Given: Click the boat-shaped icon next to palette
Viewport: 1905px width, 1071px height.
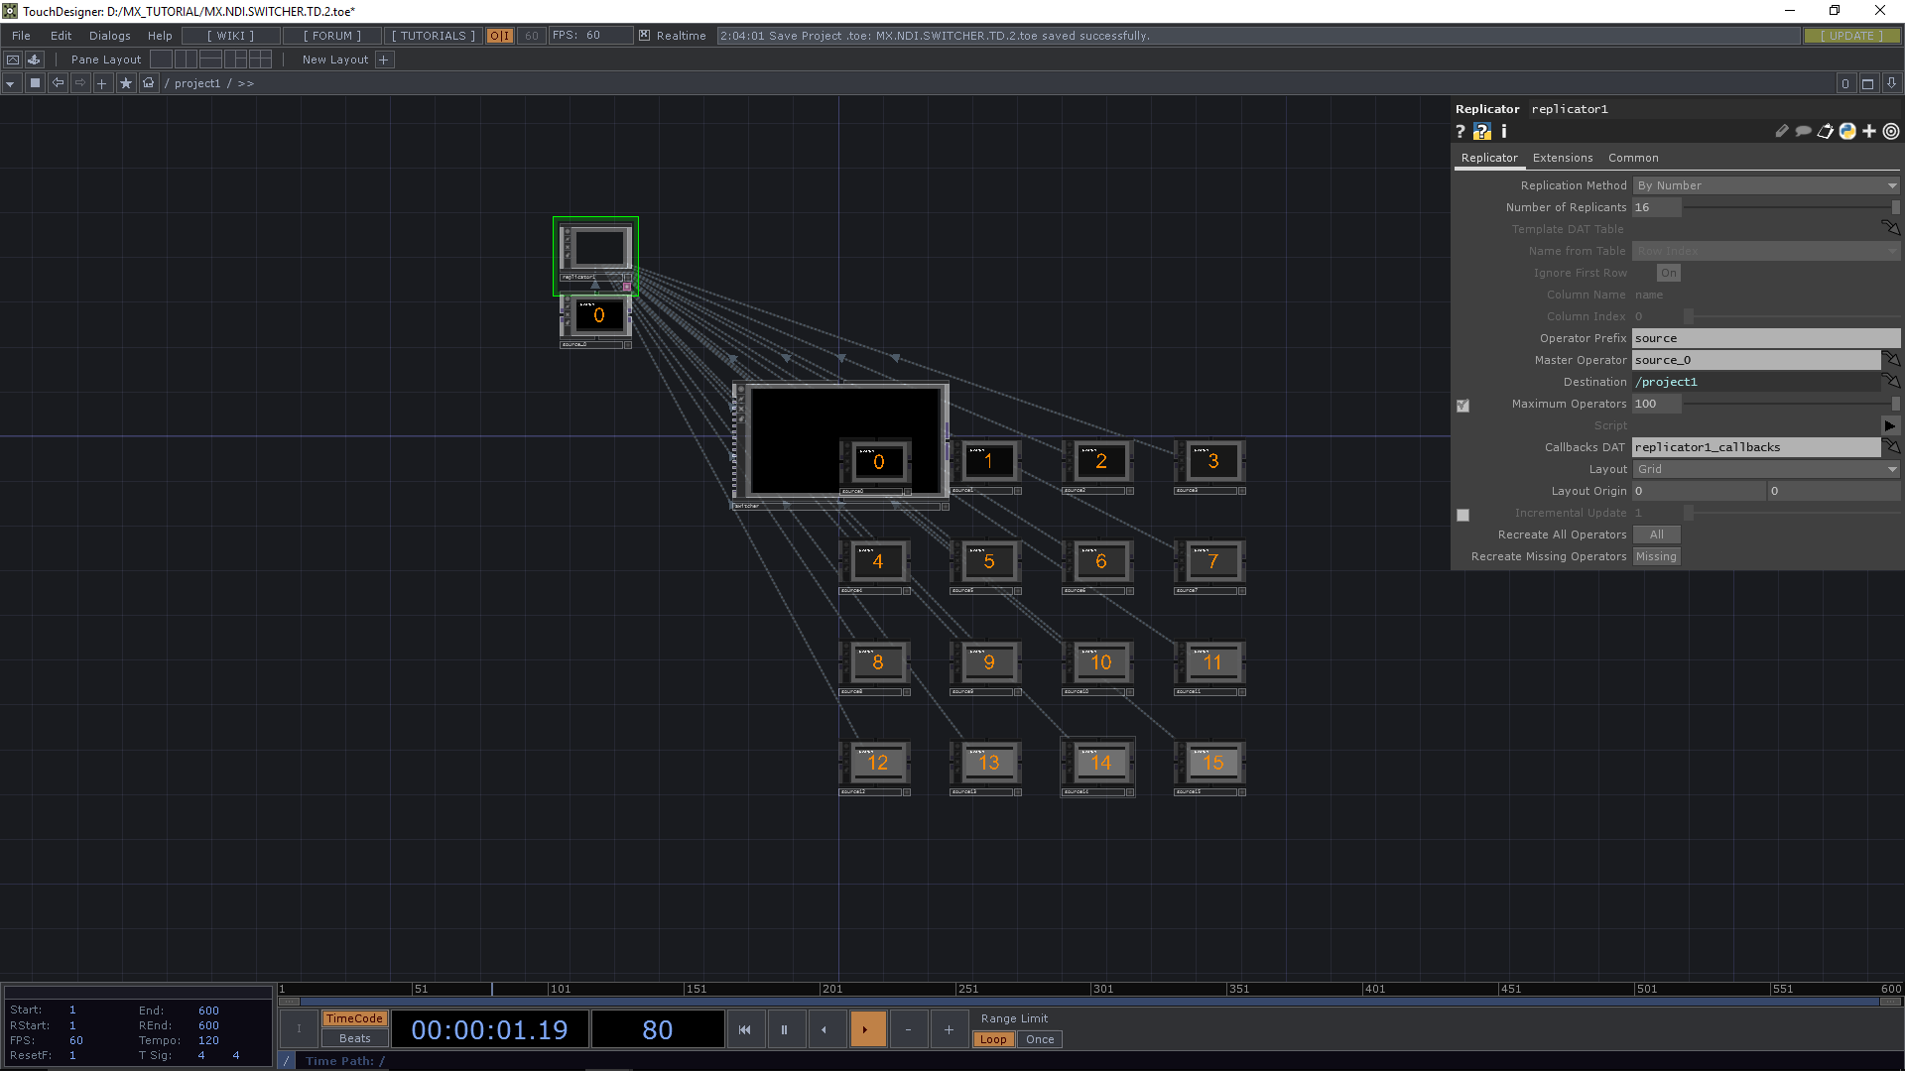Looking at the screenshot, I should pos(35,59).
